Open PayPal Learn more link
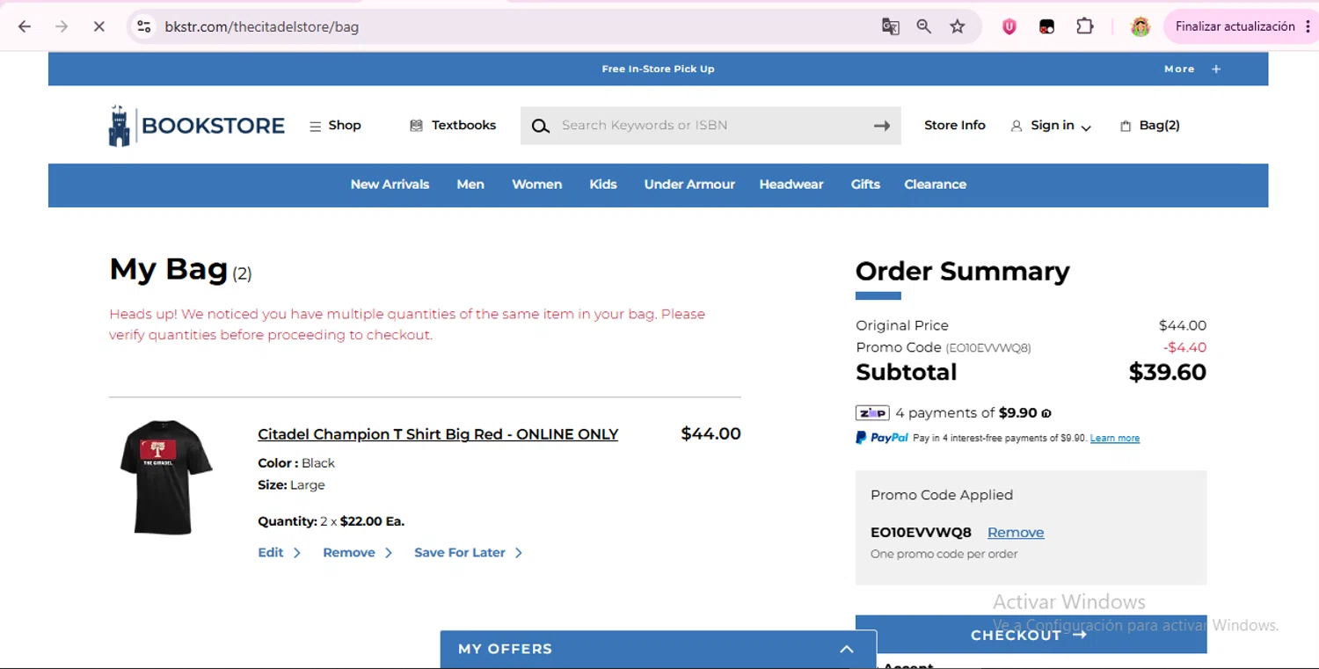Screen dimensions: 1319x669 pos(1115,439)
